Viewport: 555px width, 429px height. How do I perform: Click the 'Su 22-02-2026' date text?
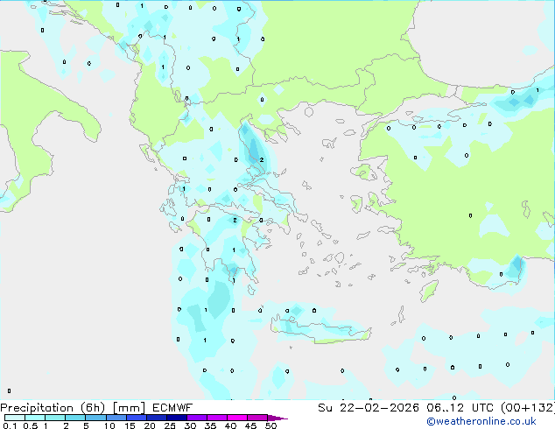click(x=369, y=408)
